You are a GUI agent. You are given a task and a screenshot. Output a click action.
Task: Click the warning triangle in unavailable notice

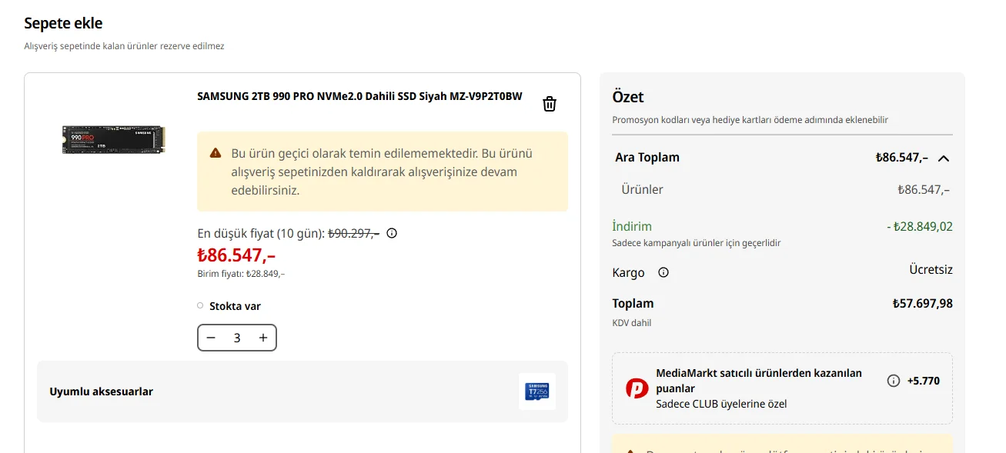coord(216,153)
